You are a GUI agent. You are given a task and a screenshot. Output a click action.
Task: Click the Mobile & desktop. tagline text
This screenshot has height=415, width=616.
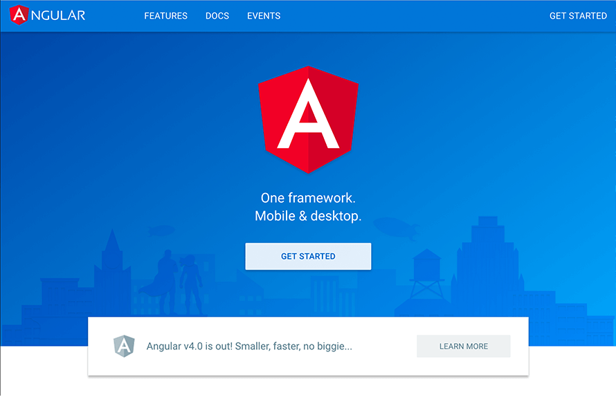(x=309, y=216)
